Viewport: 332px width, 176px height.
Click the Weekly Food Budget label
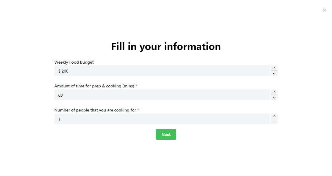(74, 62)
